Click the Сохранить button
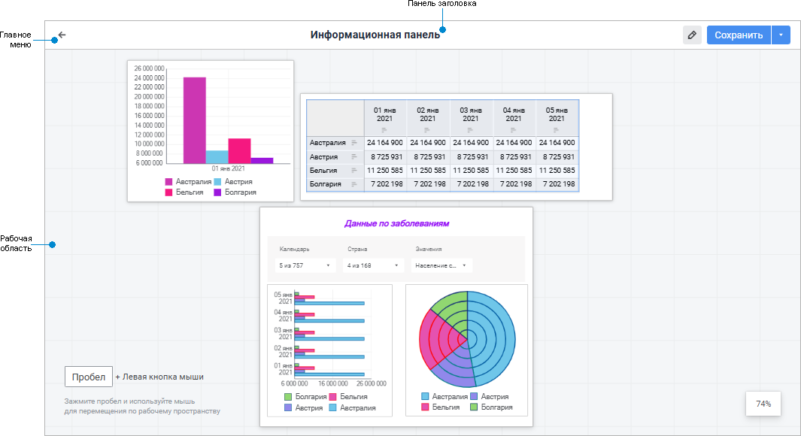 click(x=739, y=35)
